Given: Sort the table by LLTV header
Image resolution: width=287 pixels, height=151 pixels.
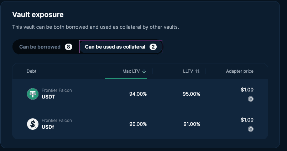Looking at the screenshot, I should [x=188, y=71].
